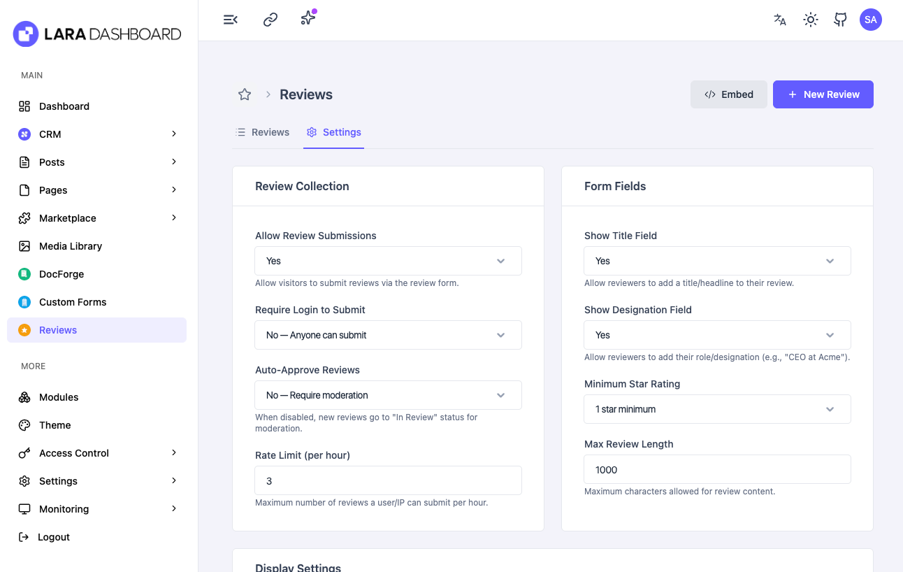The width and height of the screenshot is (903, 572).
Task: Collapse the sidebar using the menu icon
Action: [x=231, y=20]
